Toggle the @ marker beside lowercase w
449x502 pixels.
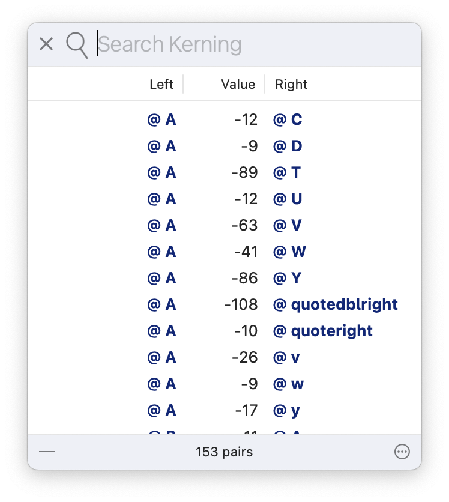(279, 384)
